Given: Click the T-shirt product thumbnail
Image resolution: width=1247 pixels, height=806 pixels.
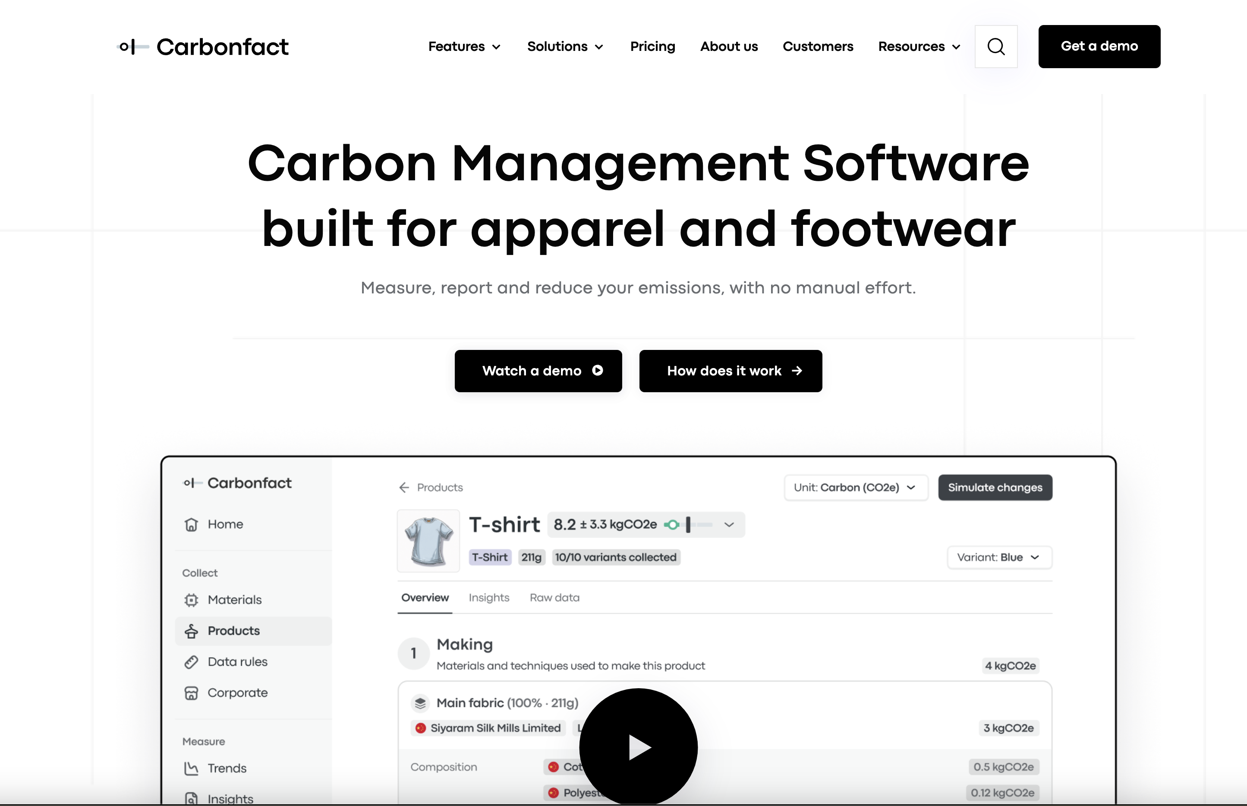Looking at the screenshot, I should (x=428, y=541).
